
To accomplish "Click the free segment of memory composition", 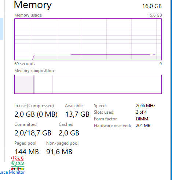I will pos(107,84).
